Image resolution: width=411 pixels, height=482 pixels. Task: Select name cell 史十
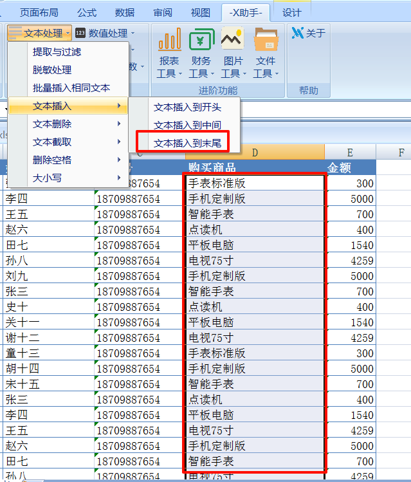tap(48, 306)
